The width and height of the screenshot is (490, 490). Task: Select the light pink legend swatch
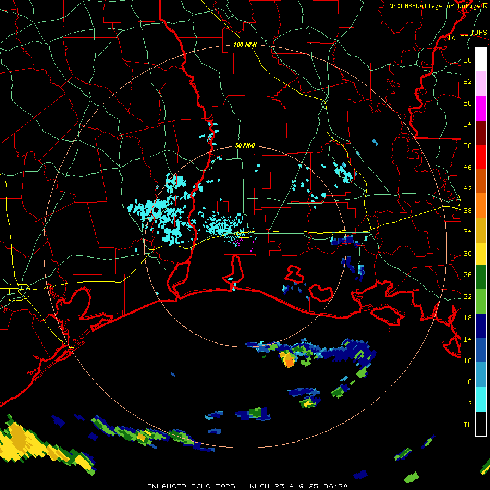point(481,83)
